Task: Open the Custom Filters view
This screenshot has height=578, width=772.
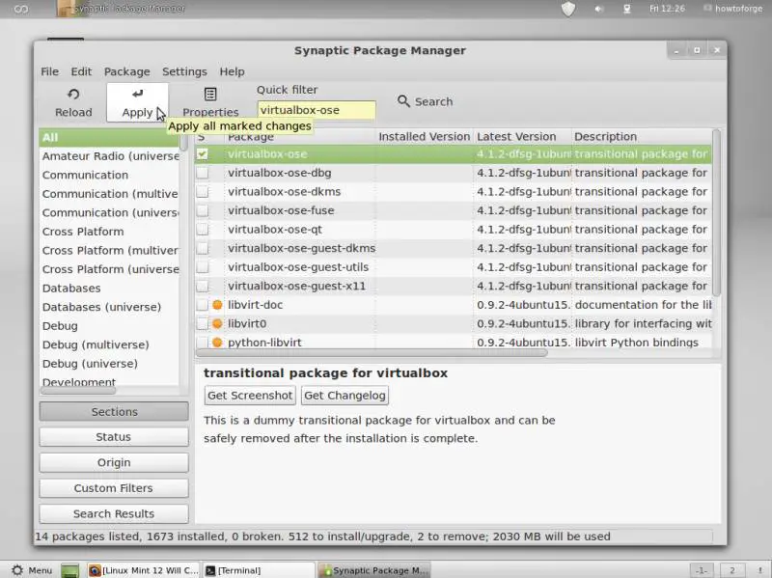Action: pyautogui.click(x=114, y=488)
